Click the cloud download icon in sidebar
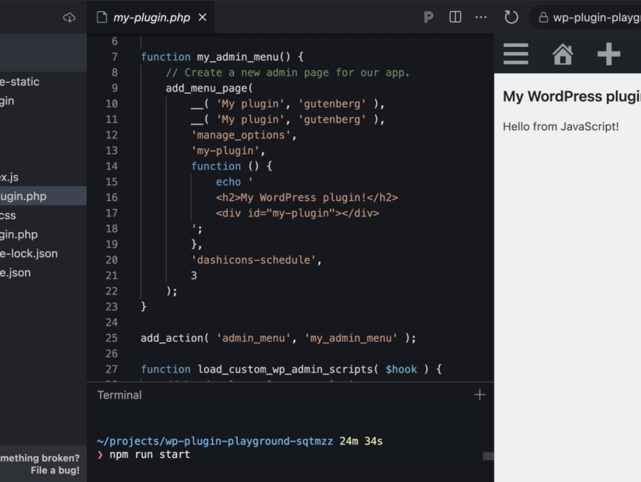This screenshot has height=482, width=641. coord(69,17)
